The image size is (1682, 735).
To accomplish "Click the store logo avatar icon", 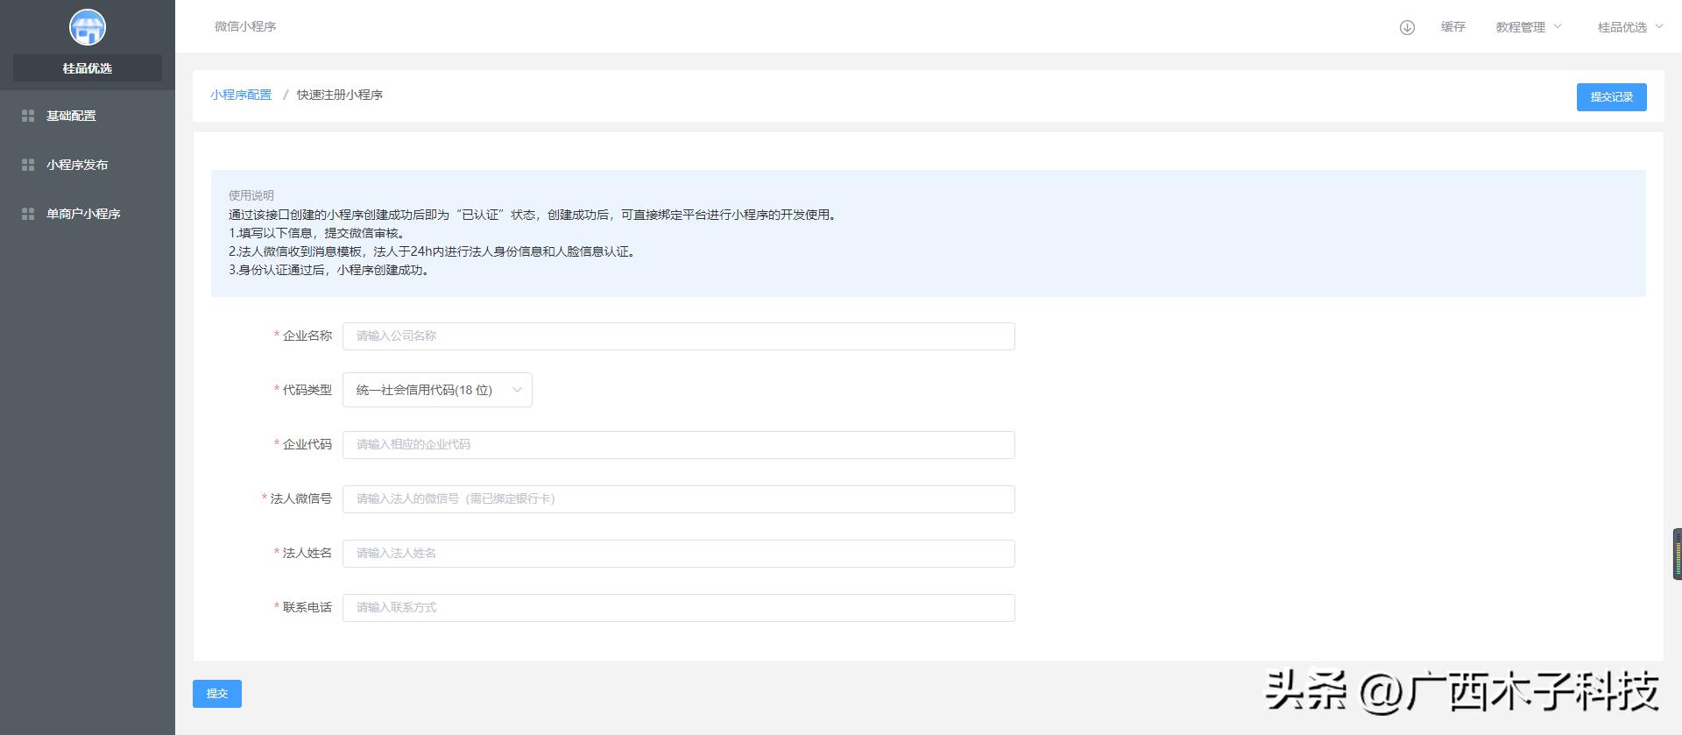I will coord(87,27).
